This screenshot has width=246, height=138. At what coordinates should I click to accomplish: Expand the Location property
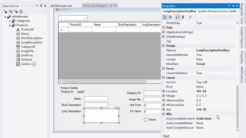[x=163, y=91]
